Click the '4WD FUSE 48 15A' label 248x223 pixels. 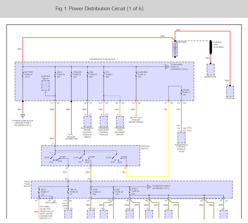(119, 192)
